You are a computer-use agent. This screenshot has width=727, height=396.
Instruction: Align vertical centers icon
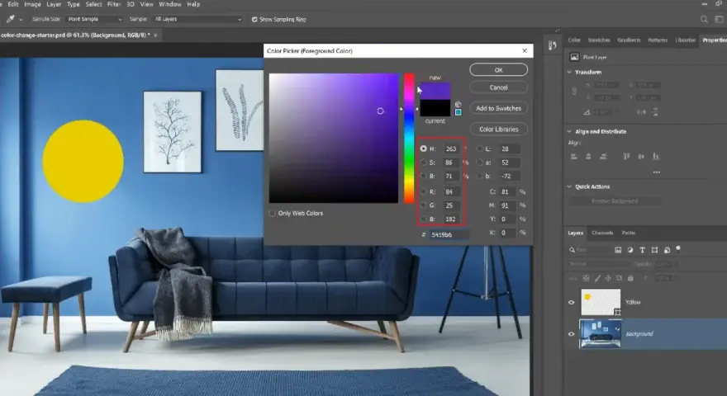[641, 157]
